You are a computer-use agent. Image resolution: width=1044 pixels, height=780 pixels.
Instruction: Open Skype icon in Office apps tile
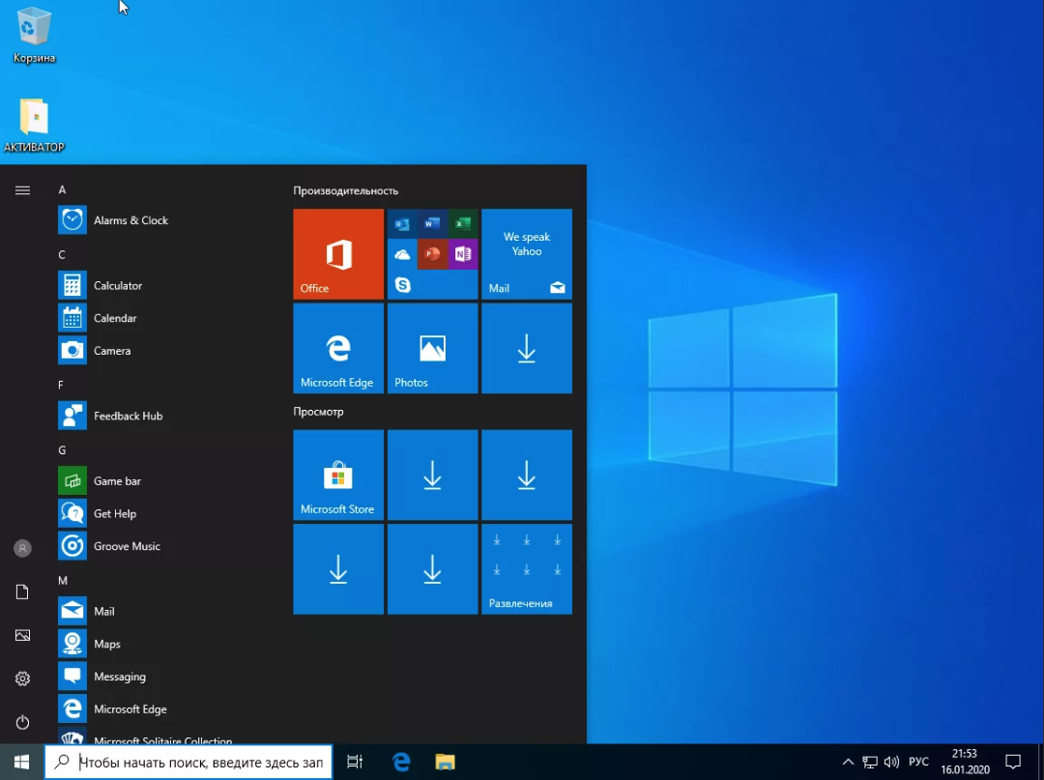[402, 285]
